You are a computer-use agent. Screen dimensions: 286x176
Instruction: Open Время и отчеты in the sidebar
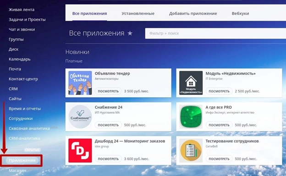point(25,109)
